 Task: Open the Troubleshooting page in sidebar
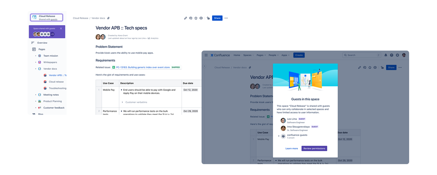click(x=58, y=88)
